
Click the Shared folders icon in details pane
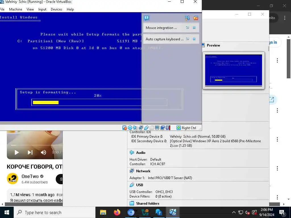(132, 203)
